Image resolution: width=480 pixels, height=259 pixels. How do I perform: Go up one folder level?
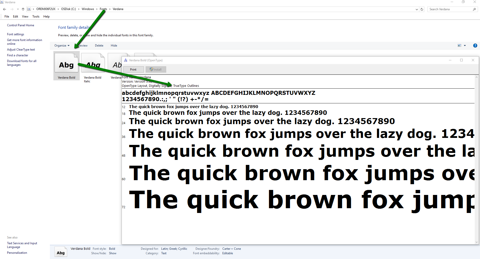click(x=23, y=9)
